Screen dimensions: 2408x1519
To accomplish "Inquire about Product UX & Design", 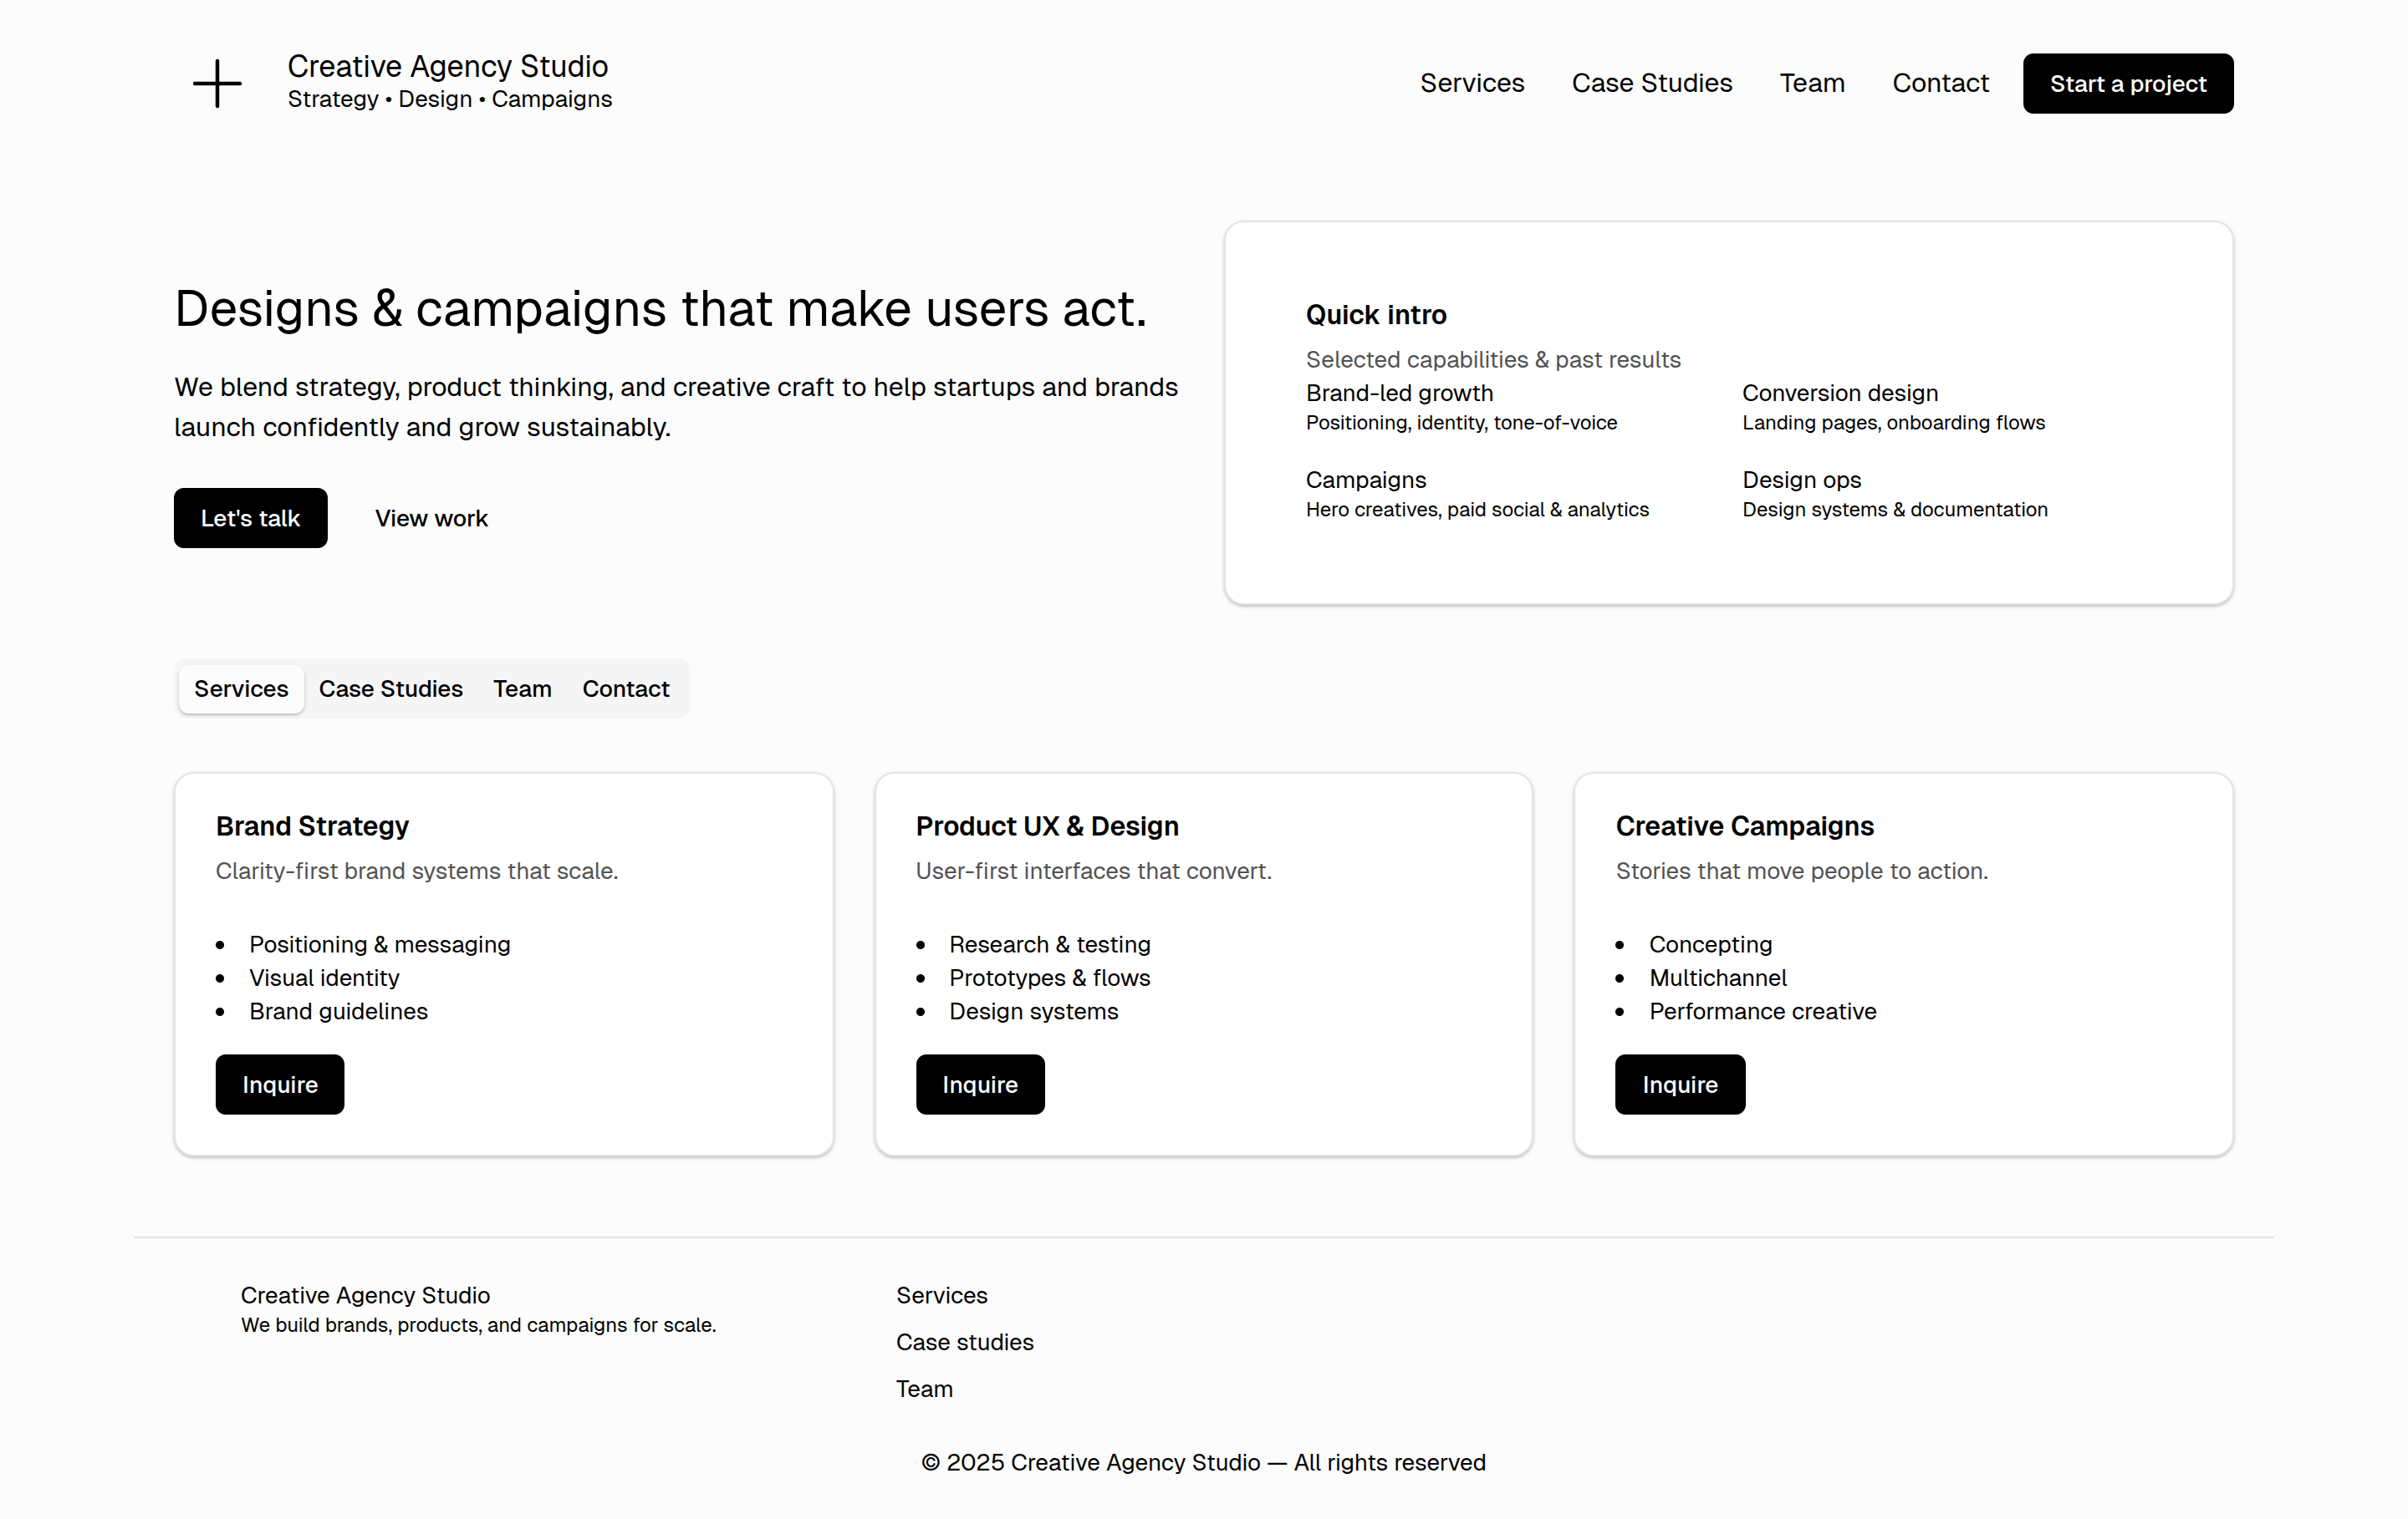I will (x=979, y=1085).
